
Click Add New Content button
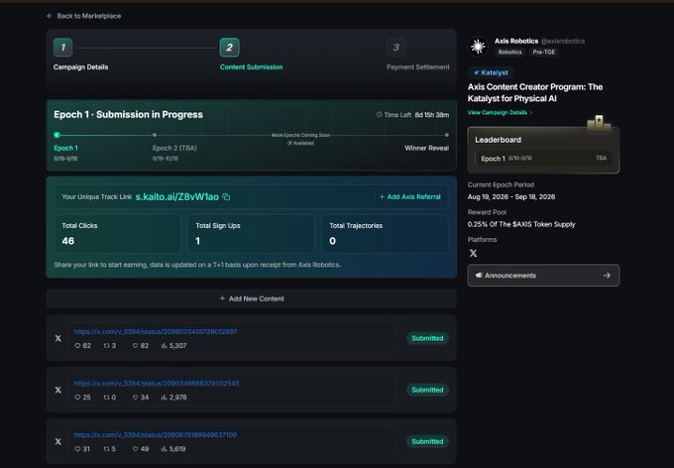pyautogui.click(x=252, y=298)
